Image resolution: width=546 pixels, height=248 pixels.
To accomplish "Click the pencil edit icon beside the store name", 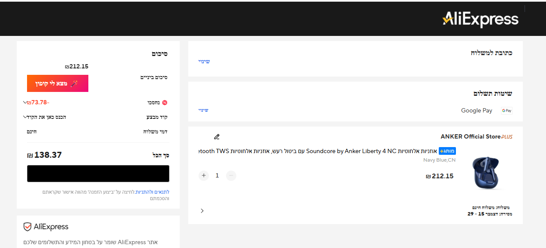I will point(217,137).
